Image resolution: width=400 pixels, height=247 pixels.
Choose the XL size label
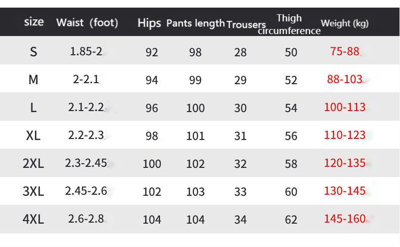33,135
